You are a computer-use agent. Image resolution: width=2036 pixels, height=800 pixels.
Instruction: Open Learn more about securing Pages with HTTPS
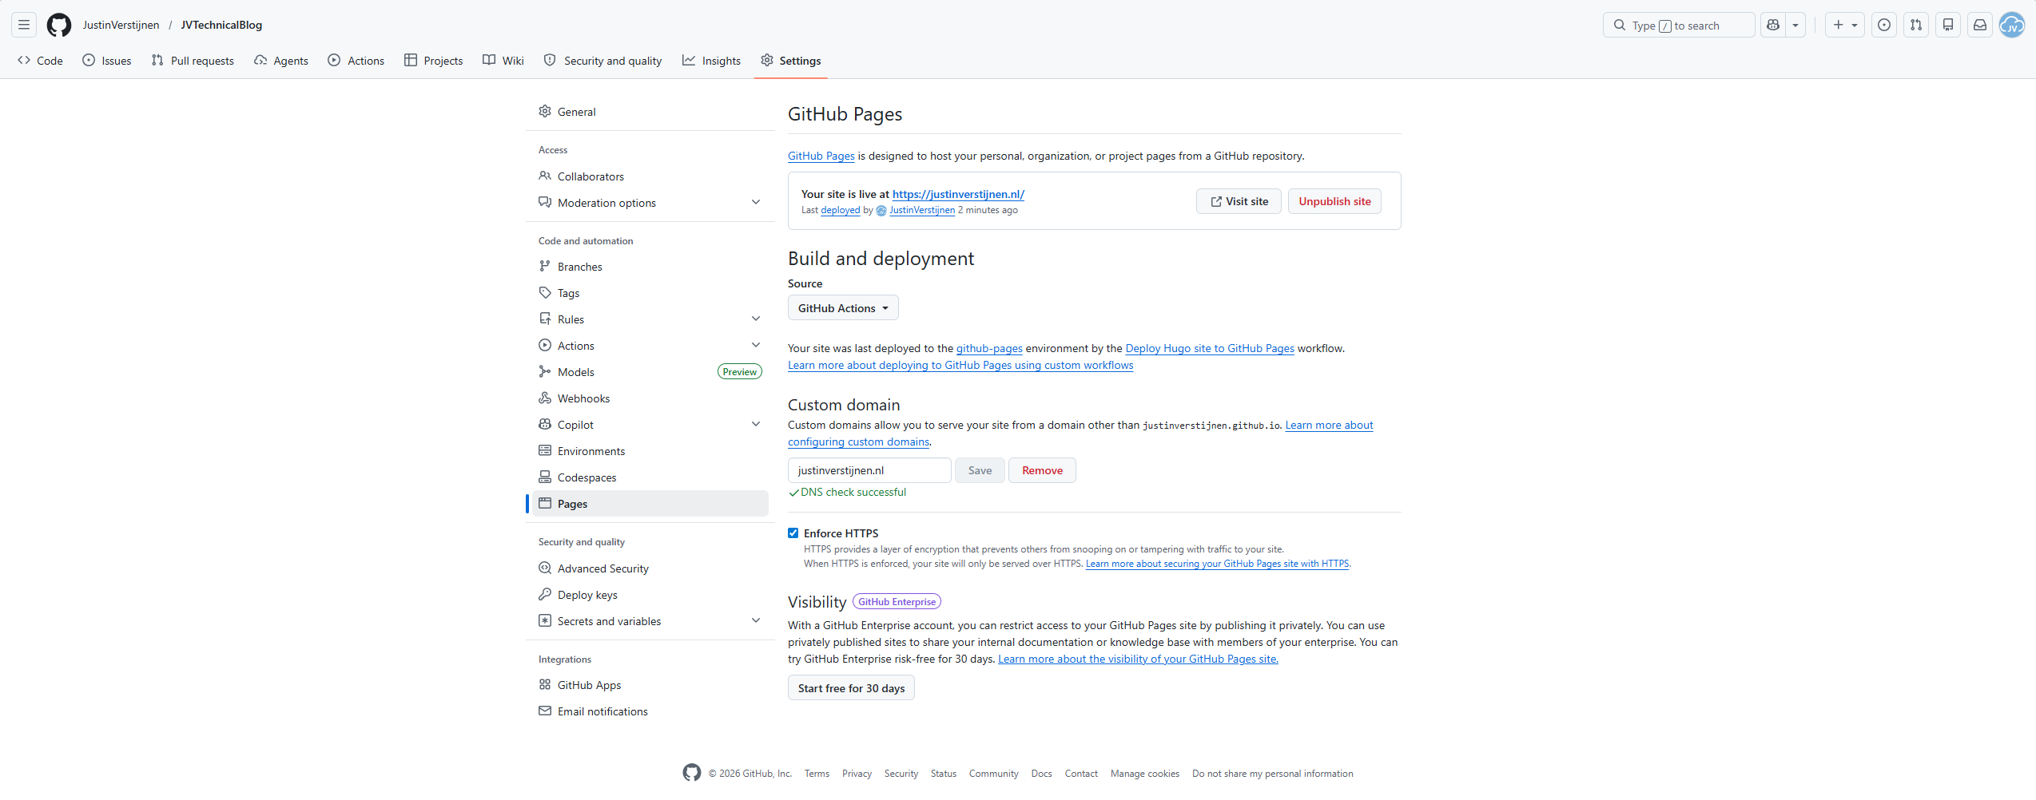[x=1217, y=564]
